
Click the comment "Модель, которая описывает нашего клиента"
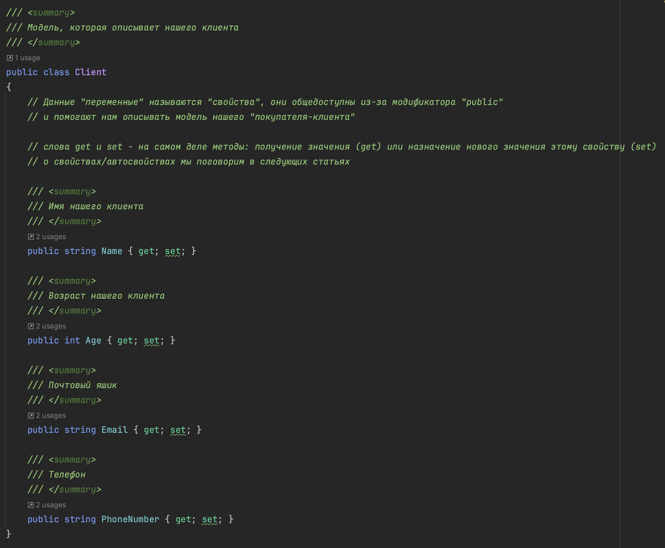[x=133, y=27]
